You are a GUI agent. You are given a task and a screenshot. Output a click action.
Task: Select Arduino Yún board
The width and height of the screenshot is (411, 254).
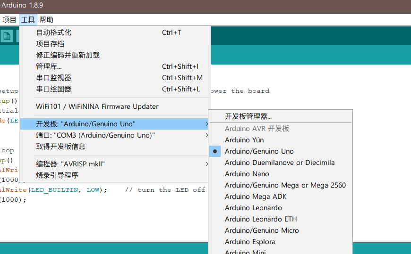point(281,140)
